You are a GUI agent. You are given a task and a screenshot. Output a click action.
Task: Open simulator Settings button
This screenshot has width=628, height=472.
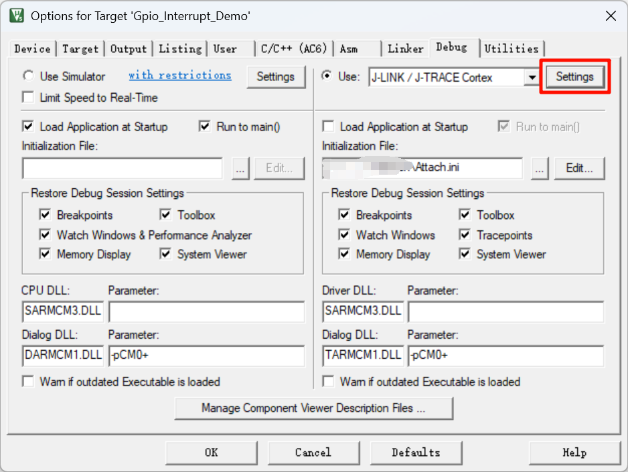pyautogui.click(x=276, y=76)
